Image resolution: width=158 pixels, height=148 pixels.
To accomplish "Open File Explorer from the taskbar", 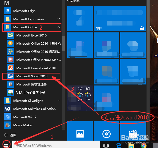I will 131,146.
